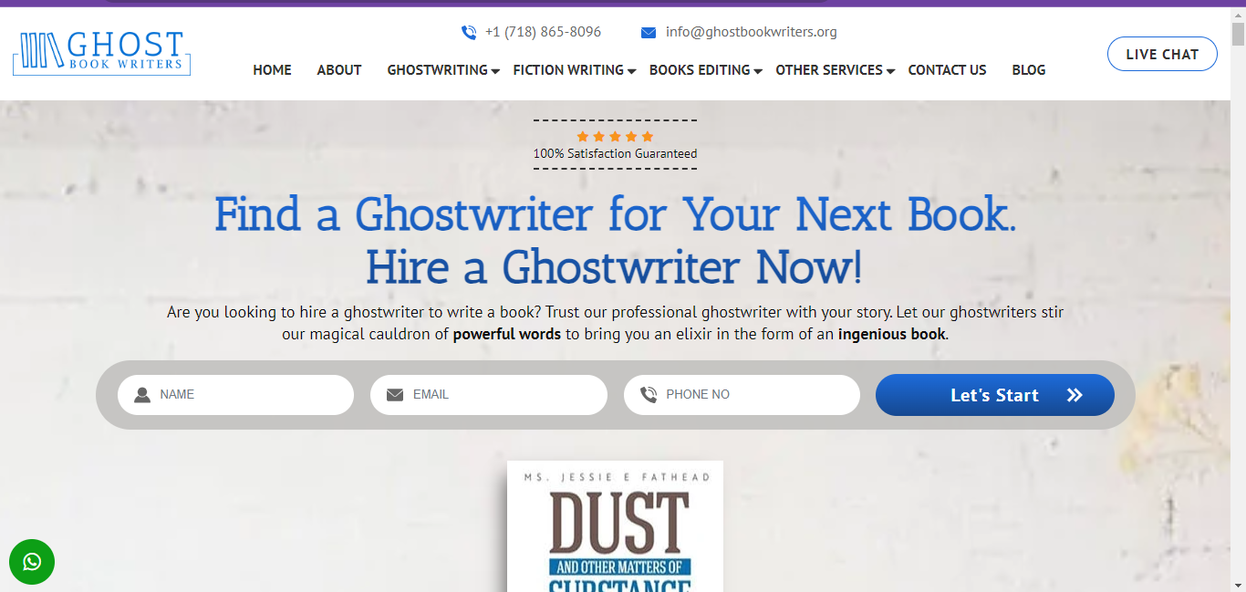Screen dimensions: 1246x592
Task: Expand the Ghostwriting dropdown menu
Action: (495, 71)
